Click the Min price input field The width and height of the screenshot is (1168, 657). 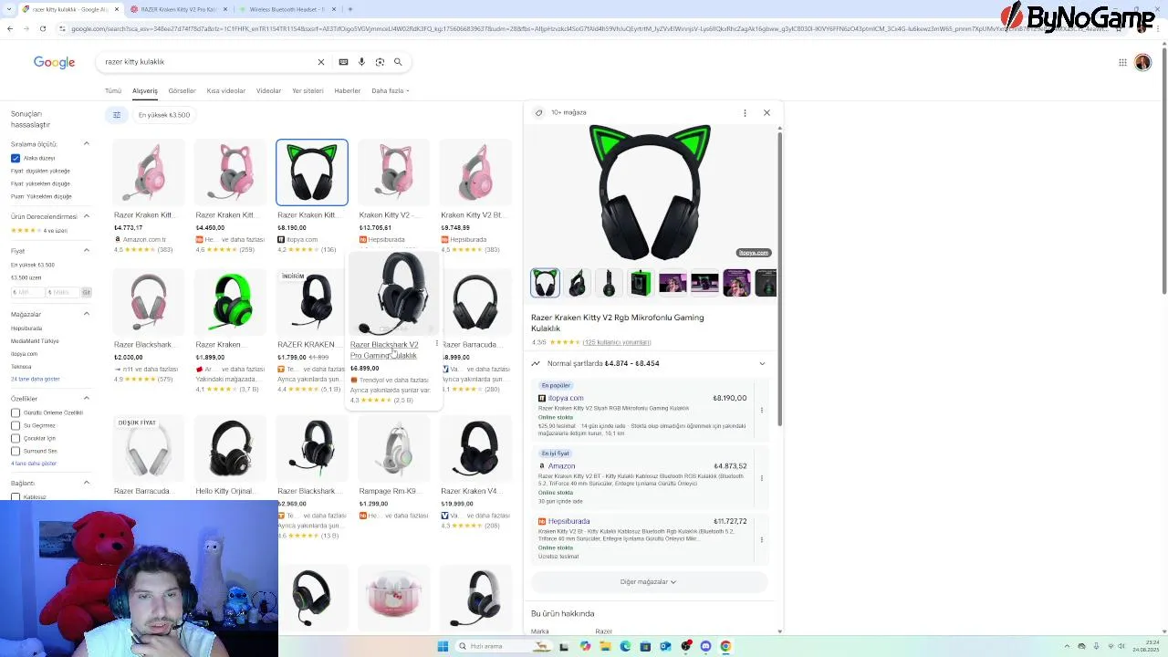click(x=26, y=292)
